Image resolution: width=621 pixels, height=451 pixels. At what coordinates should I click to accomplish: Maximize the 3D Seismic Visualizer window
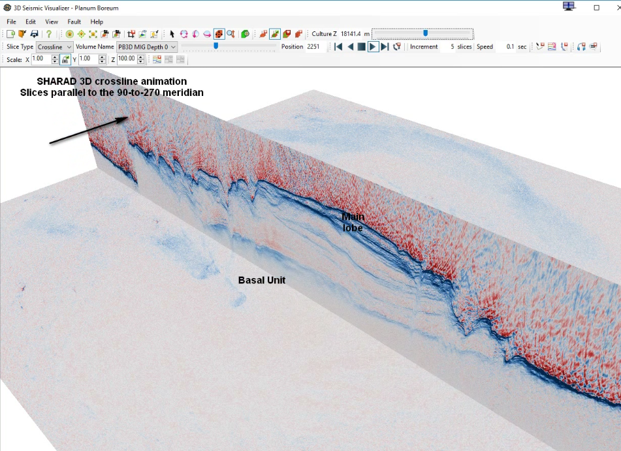[x=596, y=8]
